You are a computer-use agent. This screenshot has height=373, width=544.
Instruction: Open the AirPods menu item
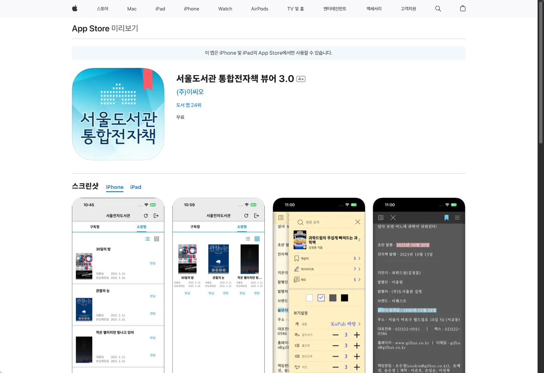[260, 8]
